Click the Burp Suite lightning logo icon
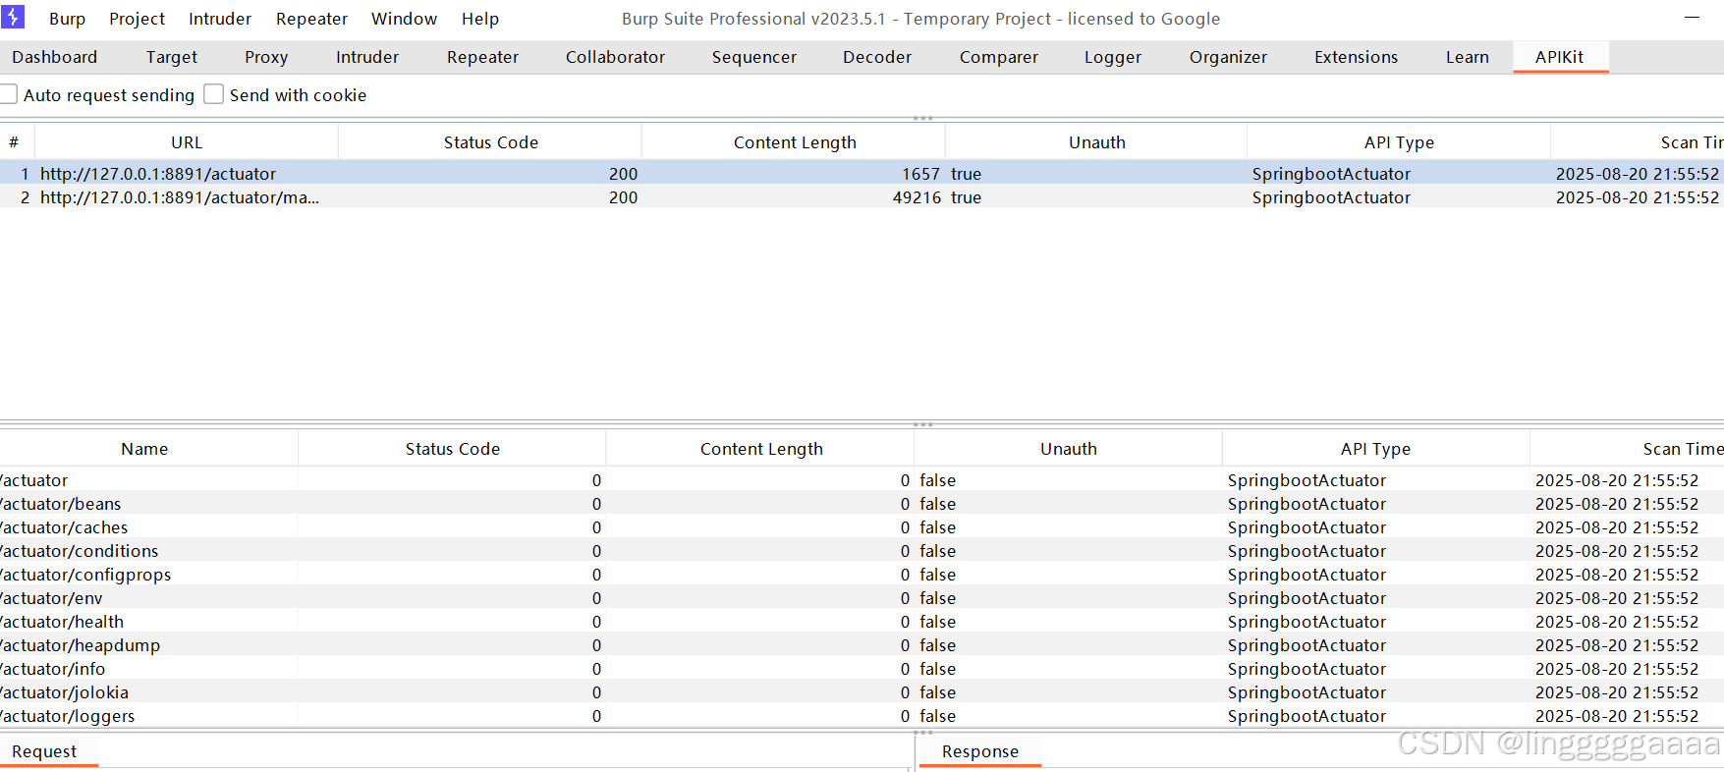Image resolution: width=1724 pixels, height=772 pixels. click(13, 17)
